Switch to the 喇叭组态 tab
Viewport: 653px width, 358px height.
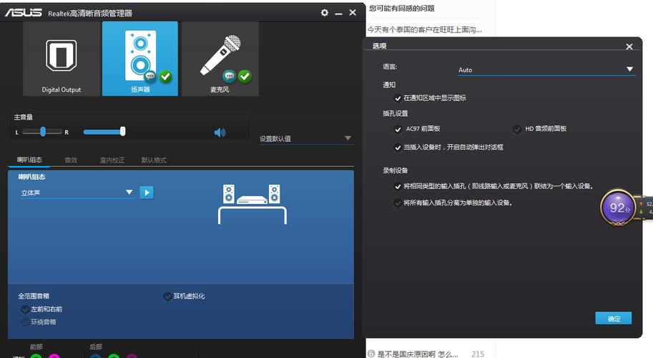click(x=29, y=160)
